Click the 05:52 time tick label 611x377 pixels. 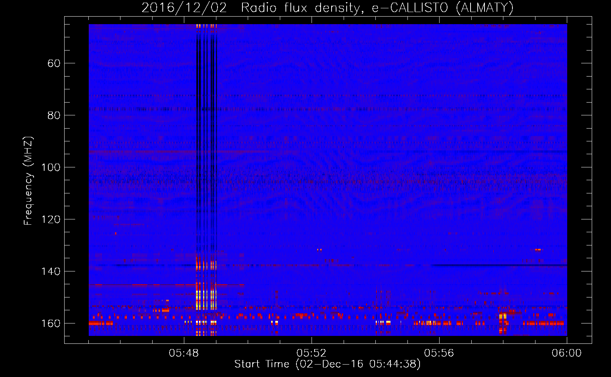click(x=312, y=353)
